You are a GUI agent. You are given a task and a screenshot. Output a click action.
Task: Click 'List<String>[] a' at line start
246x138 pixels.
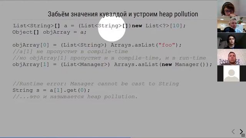(x=40, y=26)
